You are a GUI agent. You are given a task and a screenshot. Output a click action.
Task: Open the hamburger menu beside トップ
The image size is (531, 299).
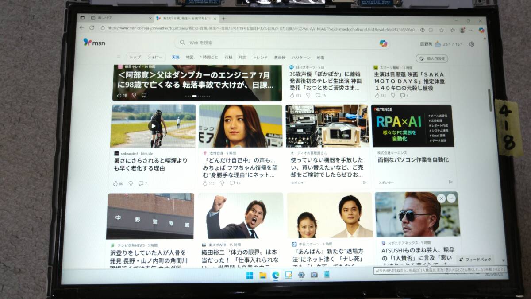tap(119, 57)
